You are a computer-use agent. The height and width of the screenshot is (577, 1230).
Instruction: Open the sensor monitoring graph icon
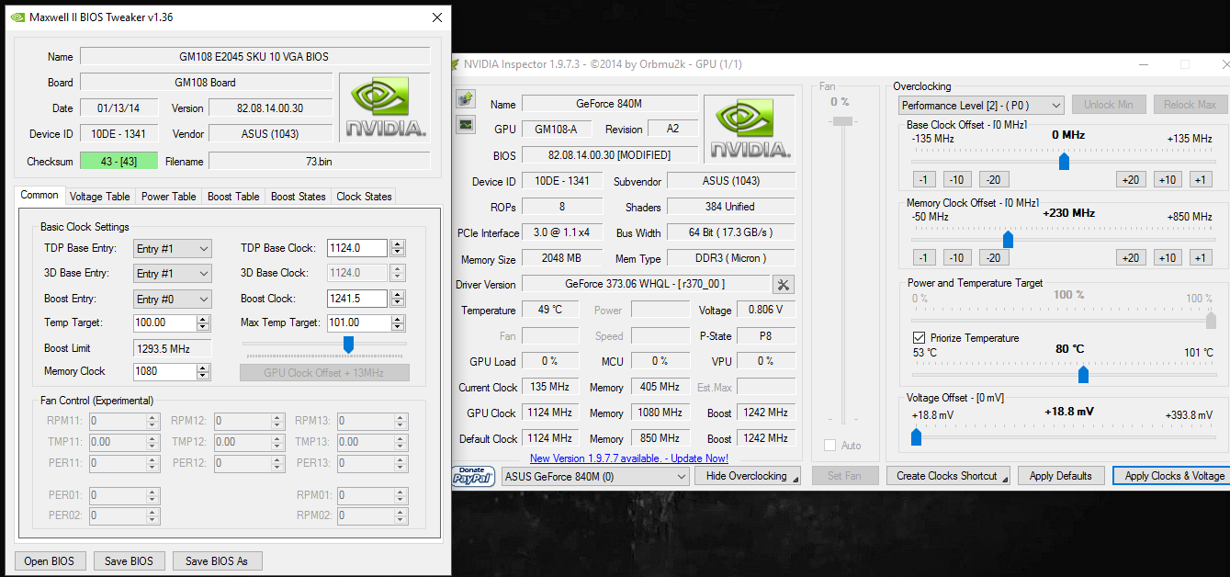pyautogui.click(x=466, y=124)
